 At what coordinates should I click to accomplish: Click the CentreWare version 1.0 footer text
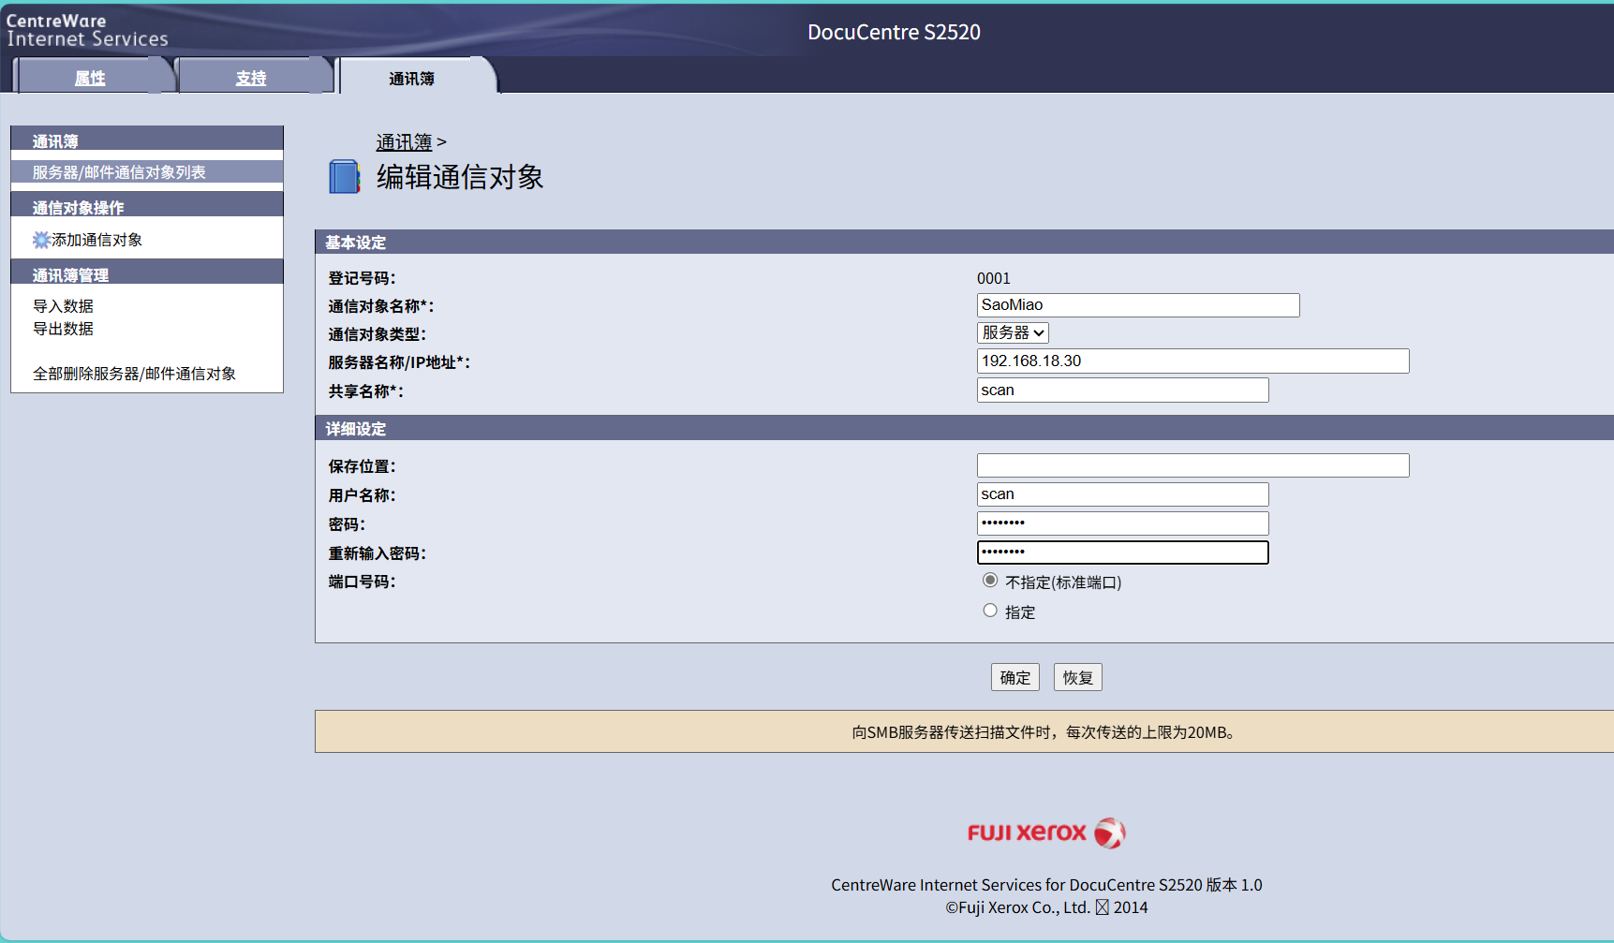coord(1046,885)
